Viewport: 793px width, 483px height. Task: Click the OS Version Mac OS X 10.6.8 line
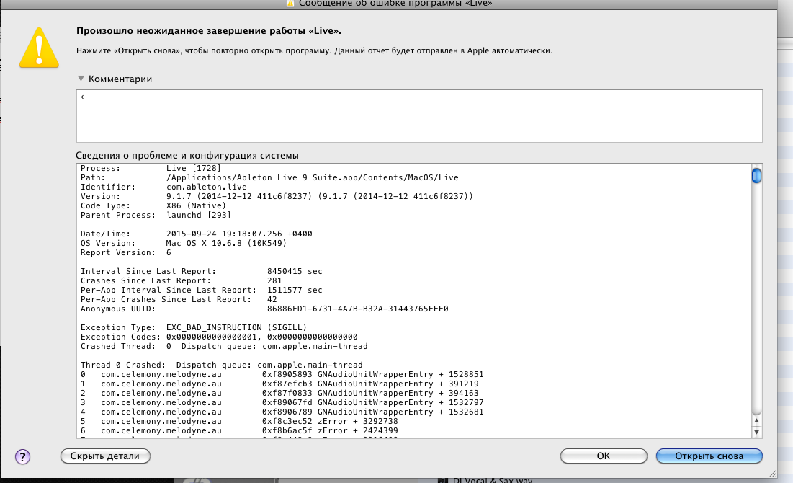coord(184,243)
